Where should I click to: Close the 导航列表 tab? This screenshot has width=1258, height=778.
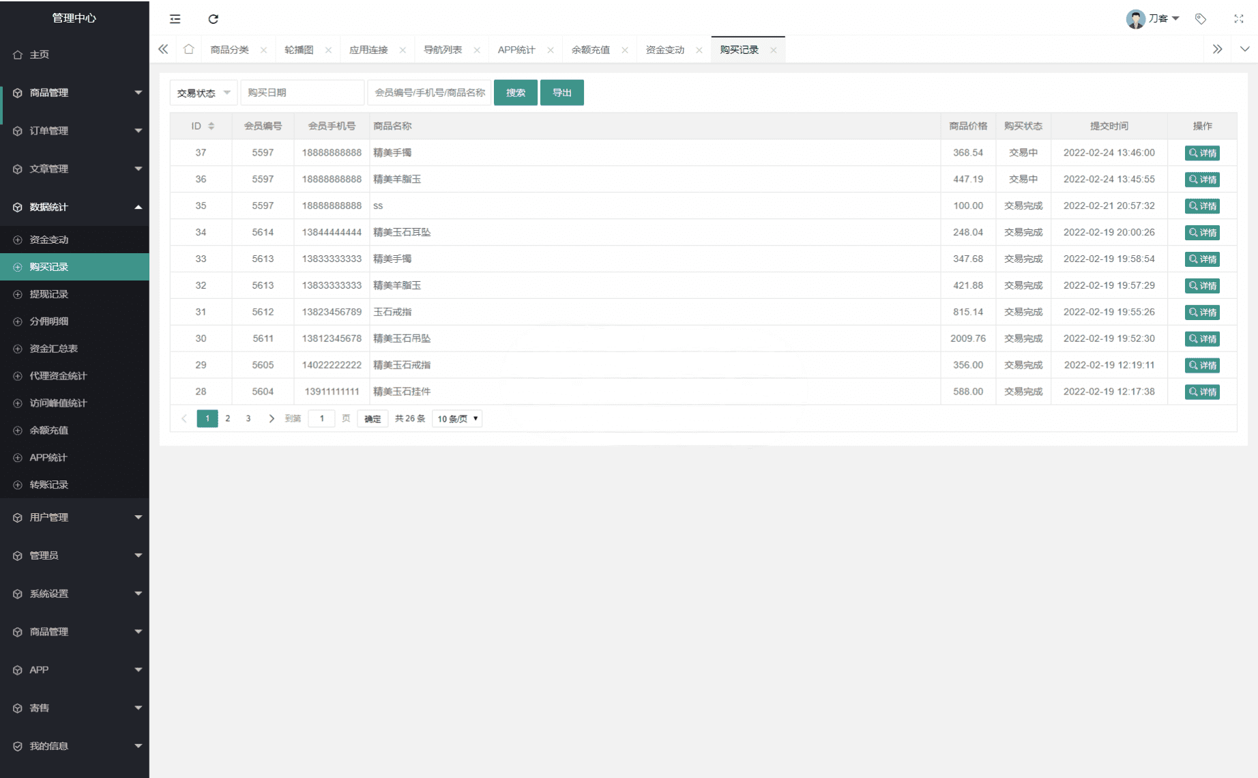(x=477, y=50)
